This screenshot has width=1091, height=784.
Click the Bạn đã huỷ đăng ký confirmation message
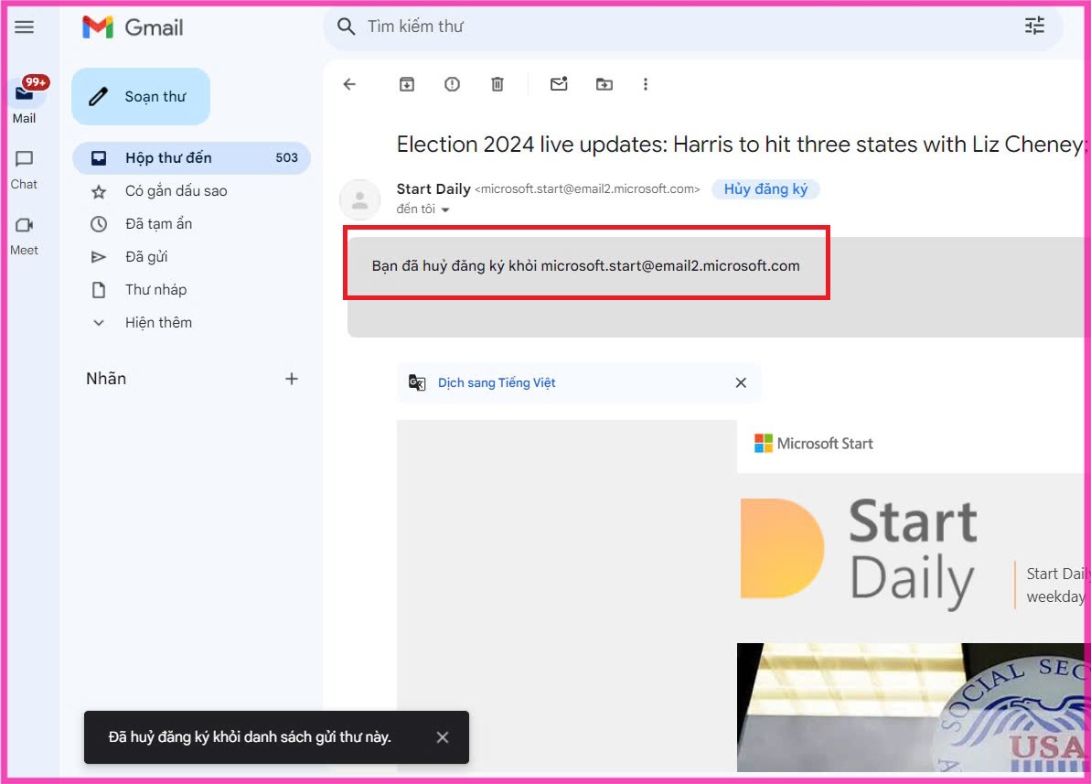586,266
